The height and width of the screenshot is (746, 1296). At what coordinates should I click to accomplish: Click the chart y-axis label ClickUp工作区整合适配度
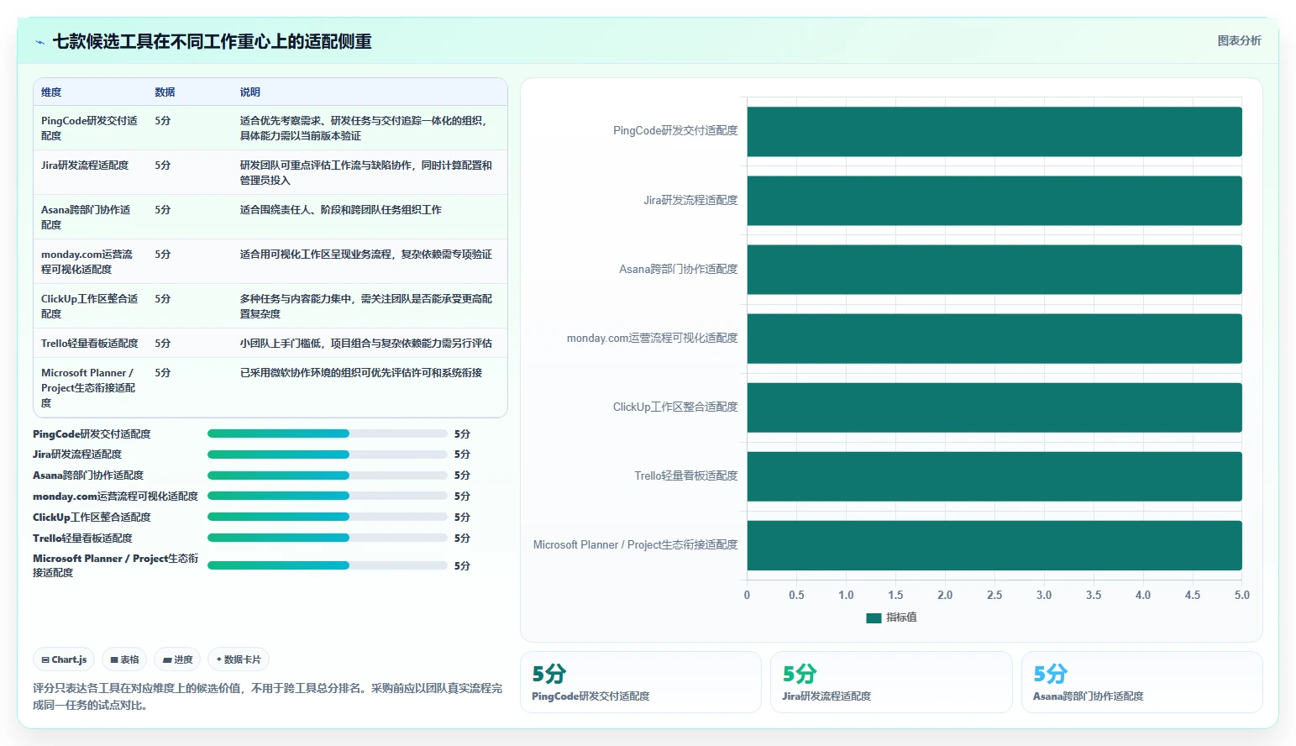675,407
